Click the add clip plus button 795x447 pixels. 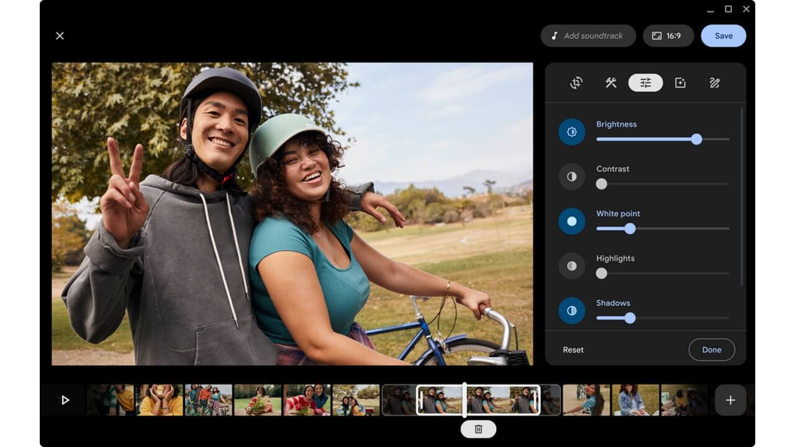[x=730, y=400]
